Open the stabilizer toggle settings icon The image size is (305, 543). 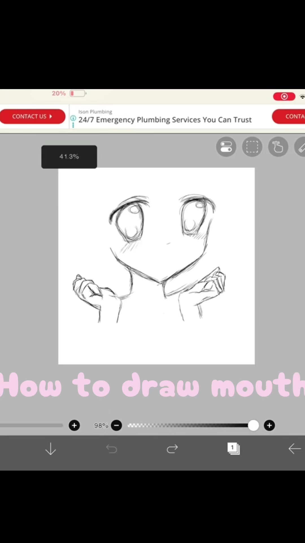point(226,147)
